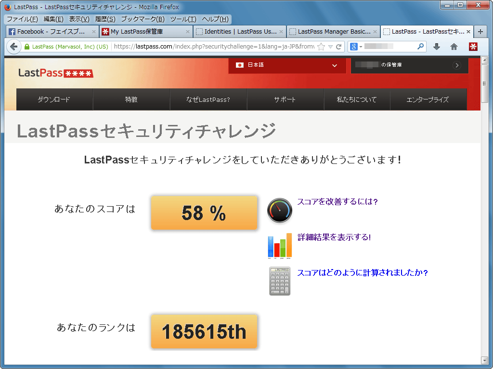Open スコアはどのように計算されましたか? link
This screenshot has height=369, width=493.
tap(363, 273)
